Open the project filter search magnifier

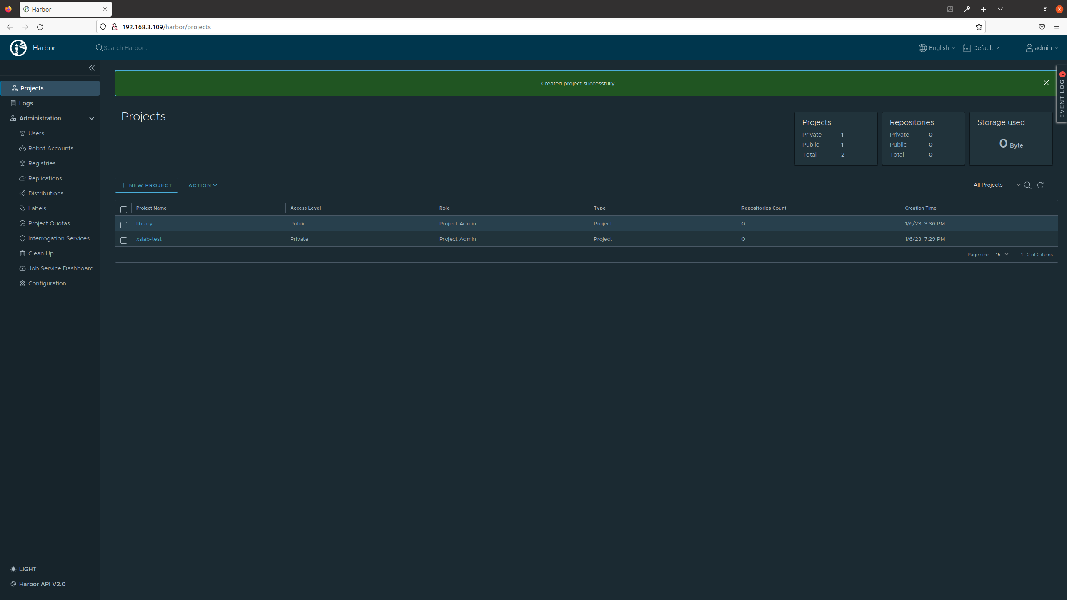pyautogui.click(x=1027, y=185)
